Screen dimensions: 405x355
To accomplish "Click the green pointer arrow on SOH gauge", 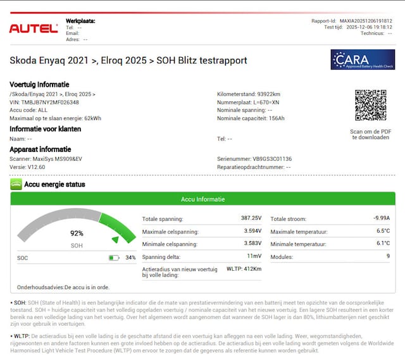I will (115, 239).
